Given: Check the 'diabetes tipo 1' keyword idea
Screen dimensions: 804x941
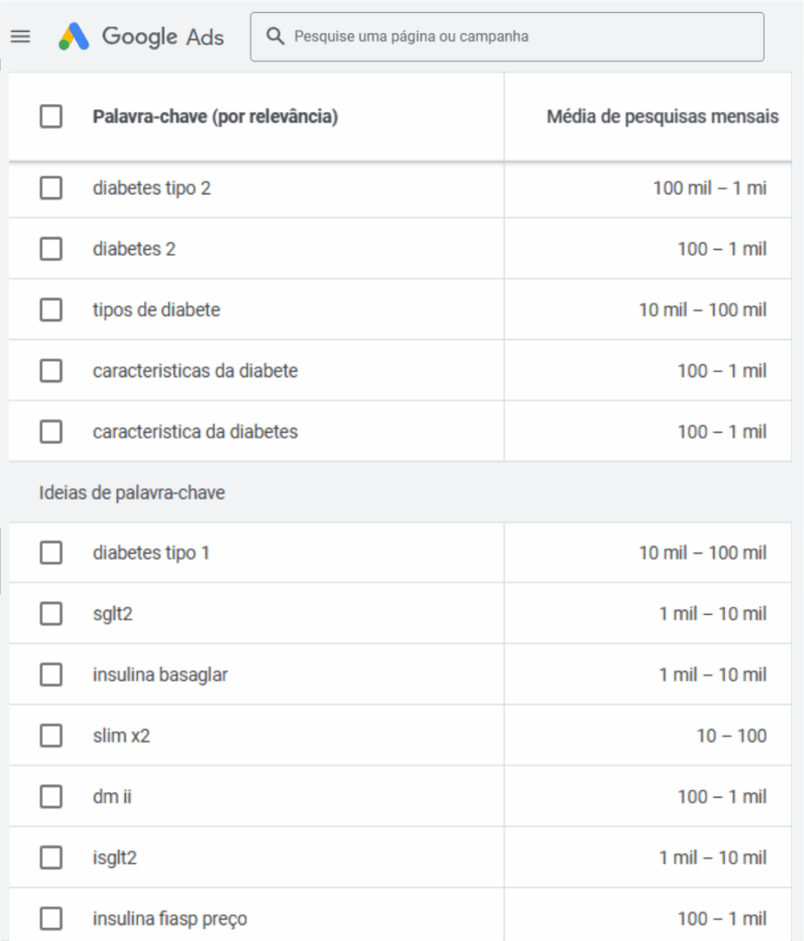Looking at the screenshot, I should point(51,553).
